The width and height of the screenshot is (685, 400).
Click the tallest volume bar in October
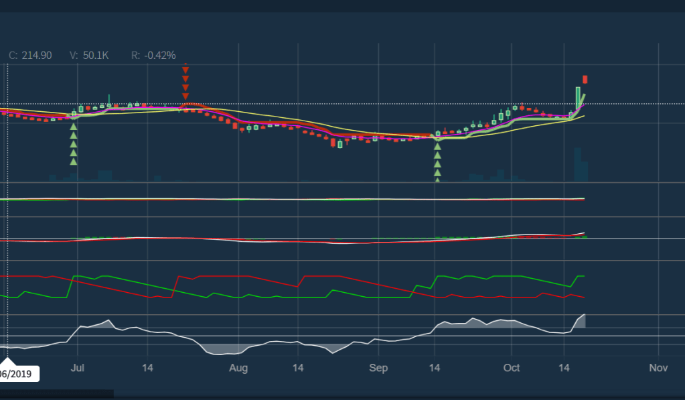577,165
